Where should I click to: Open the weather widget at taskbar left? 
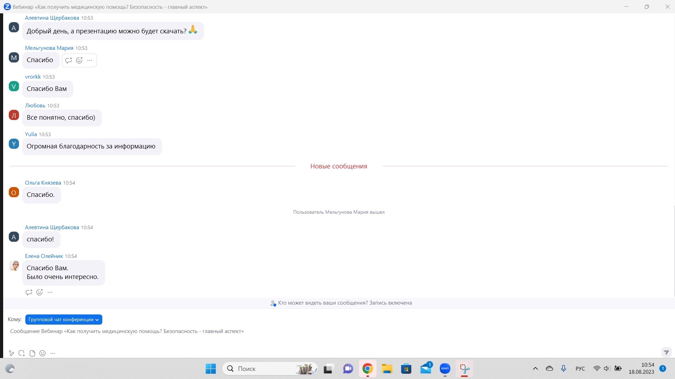point(10,369)
